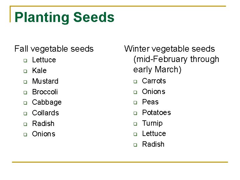The width and height of the screenshot is (240, 180).
Task: Click the bullet next to Carrots
Action: point(135,81)
